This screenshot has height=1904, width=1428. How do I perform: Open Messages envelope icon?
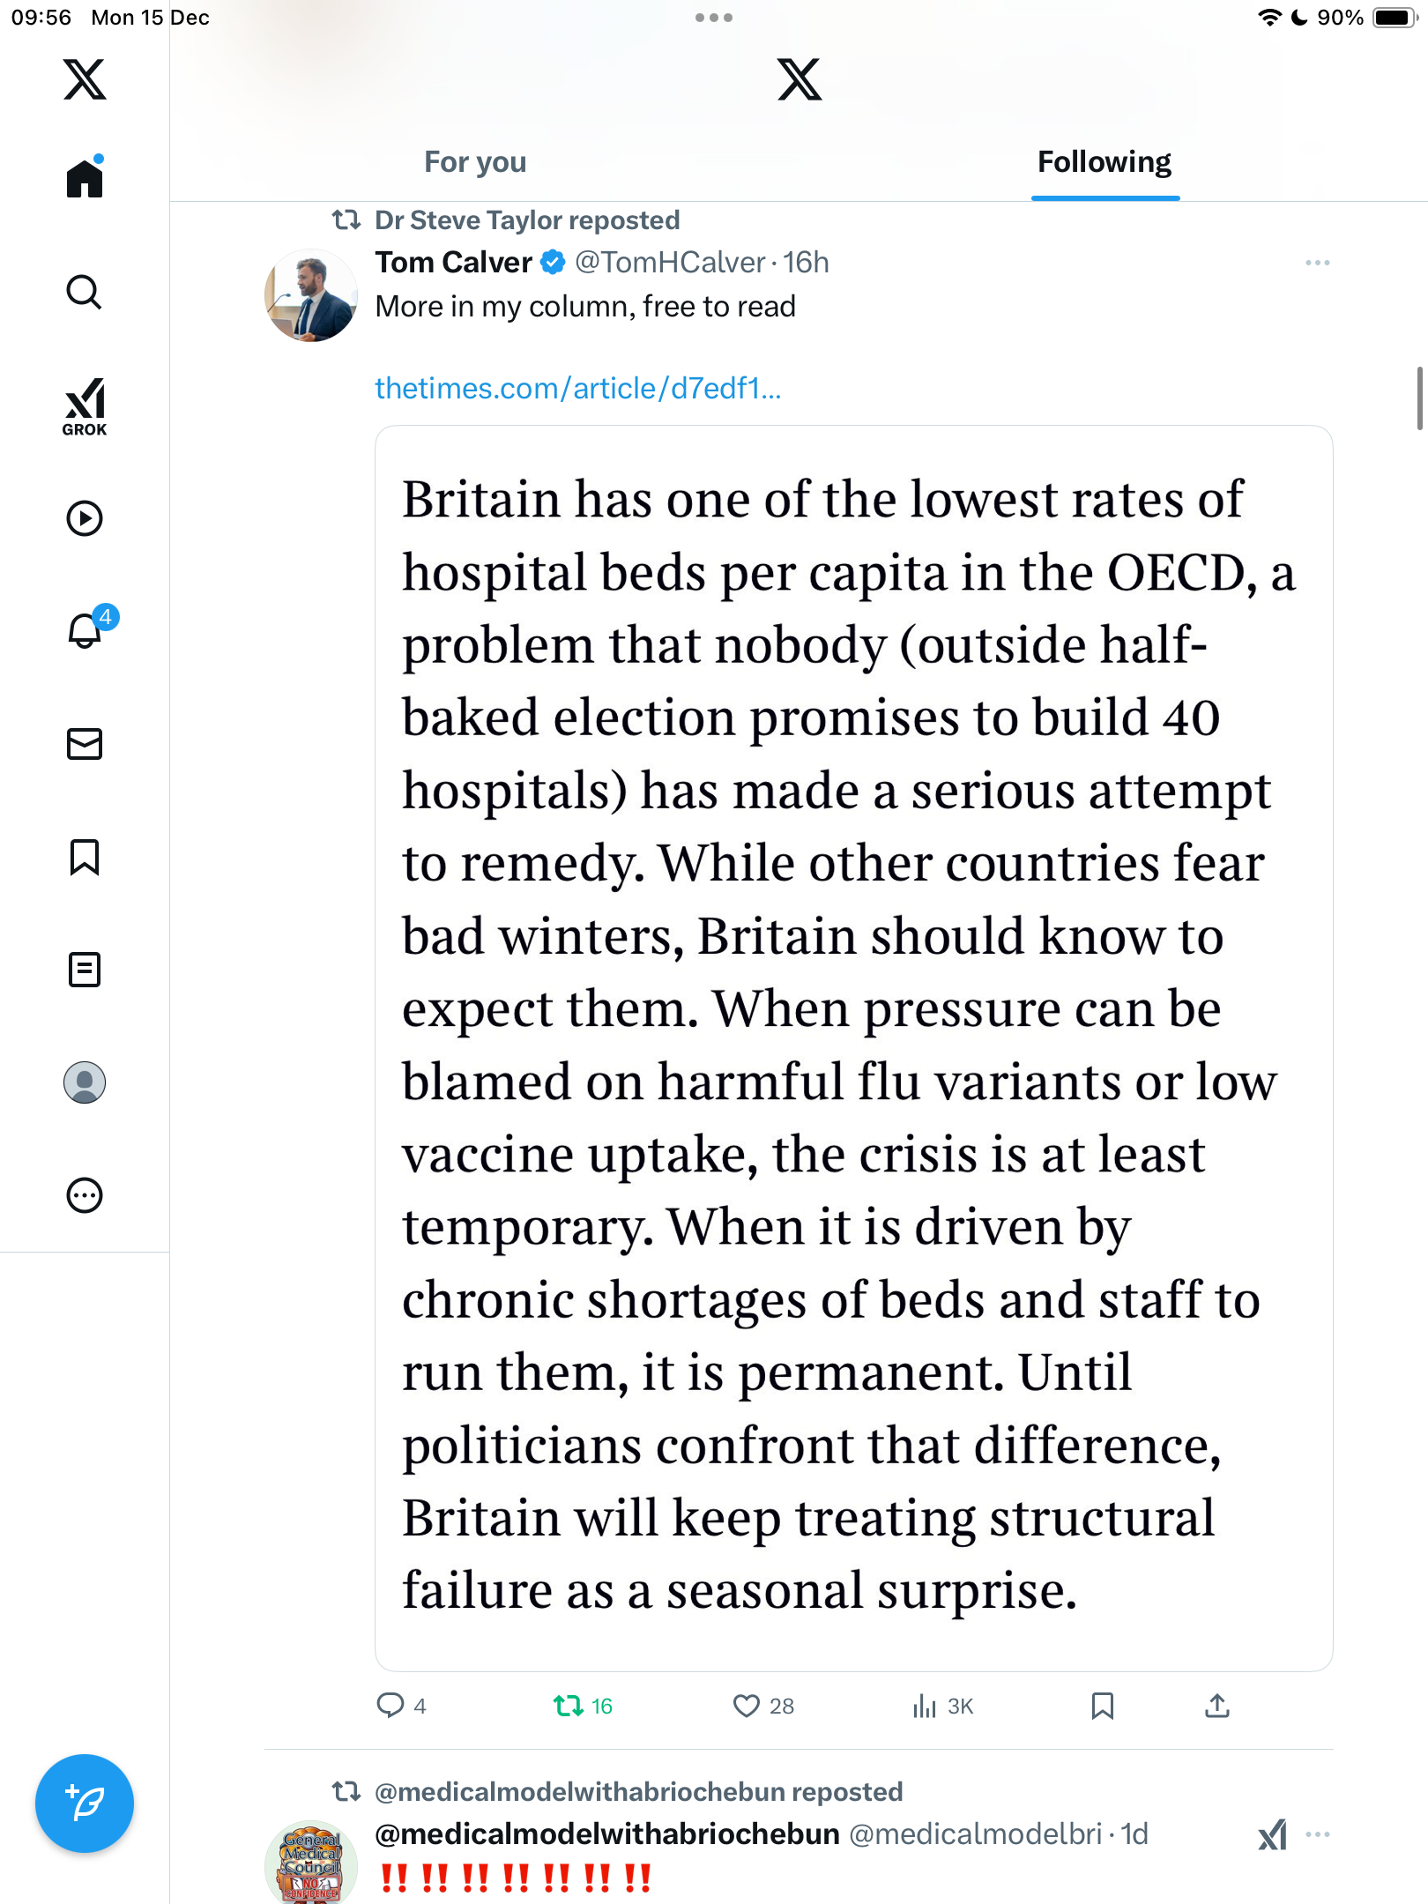click(x=85, y=744)
